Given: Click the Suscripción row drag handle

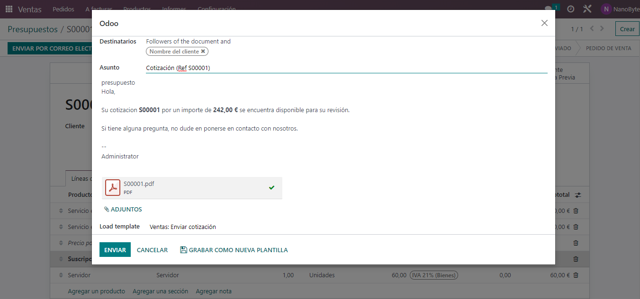Looking at the screenshot, I should [61, 259].
